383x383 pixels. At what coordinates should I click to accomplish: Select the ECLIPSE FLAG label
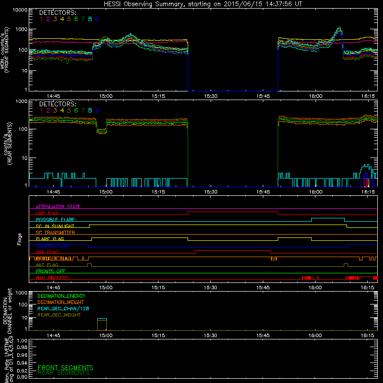pyautogui.click(x=52, y=246)
